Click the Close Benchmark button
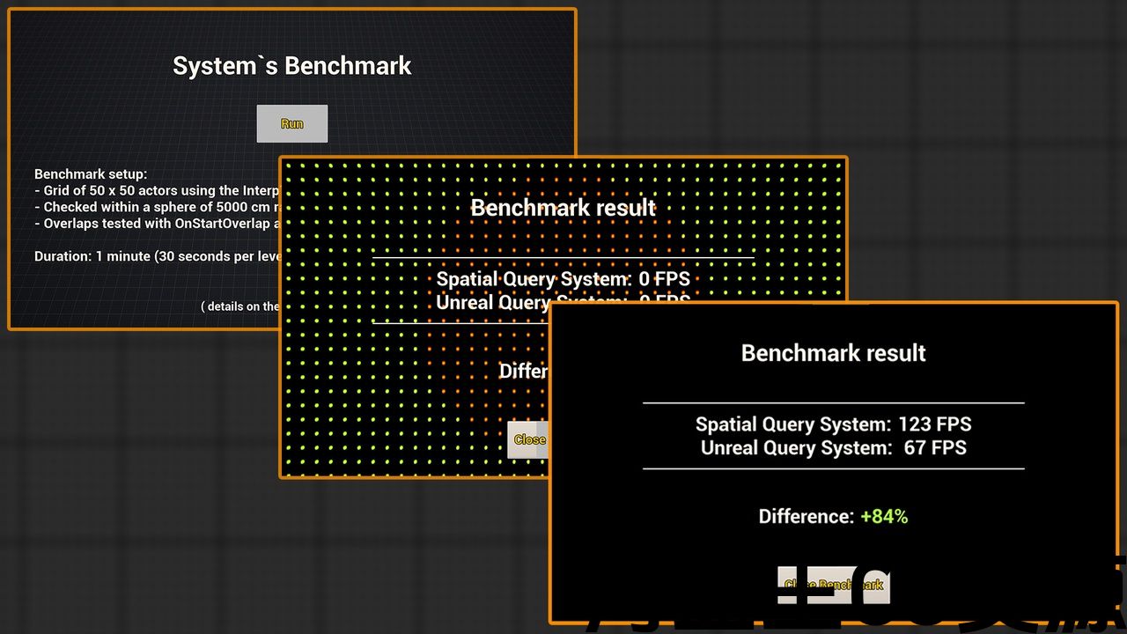The image size is (1127, 634). [833, 585]
